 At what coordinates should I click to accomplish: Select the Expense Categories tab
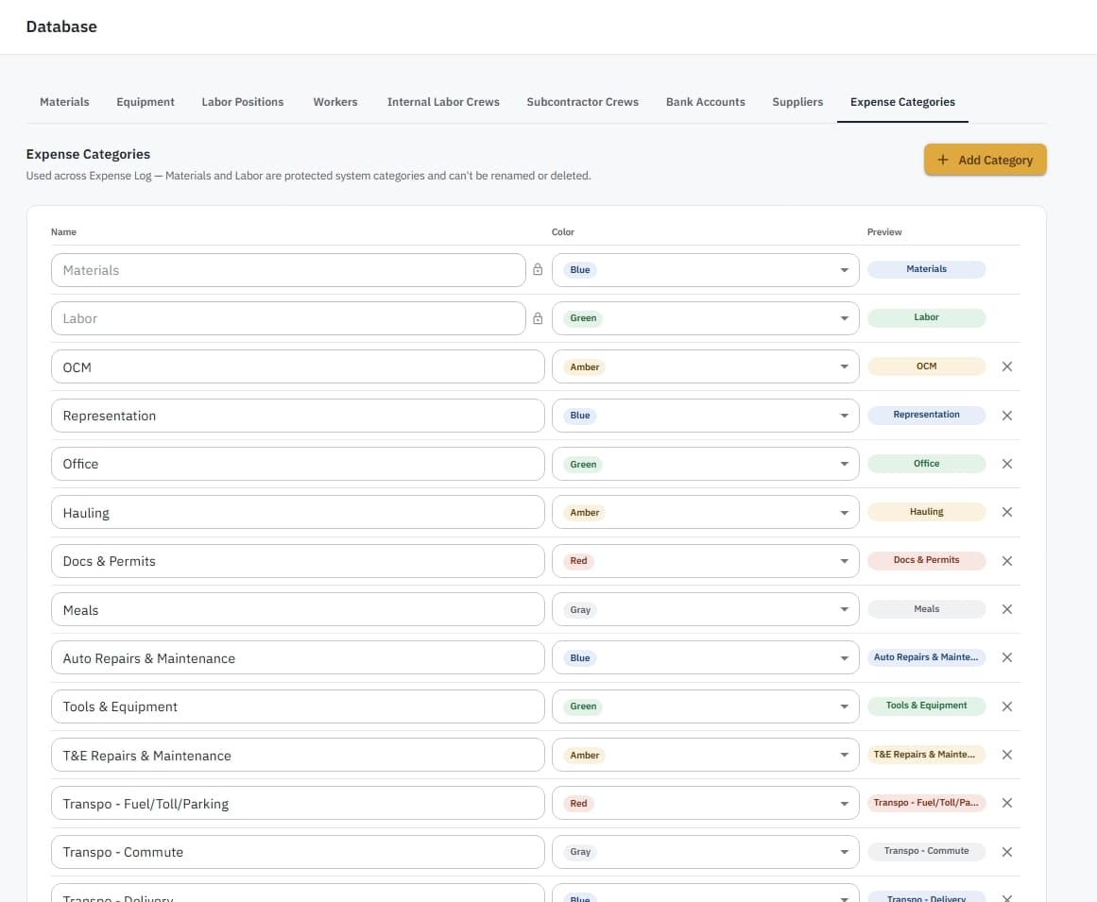(x=902, y=102)
